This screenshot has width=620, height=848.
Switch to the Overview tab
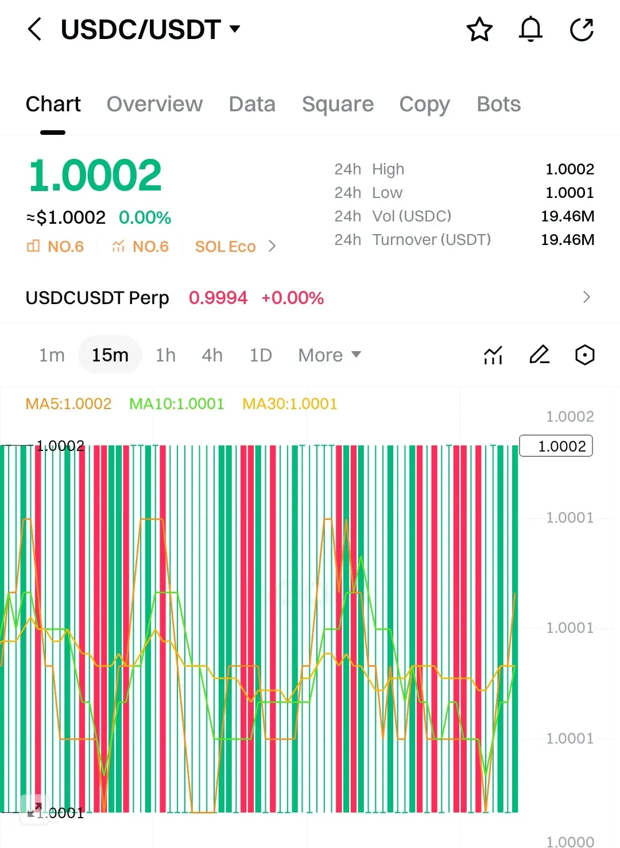coord(154,104)
